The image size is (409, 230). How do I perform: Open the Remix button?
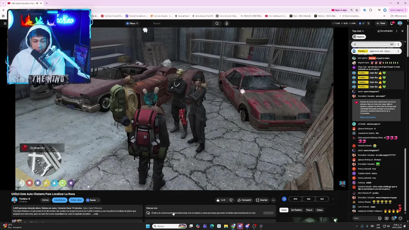pos(91,200)
